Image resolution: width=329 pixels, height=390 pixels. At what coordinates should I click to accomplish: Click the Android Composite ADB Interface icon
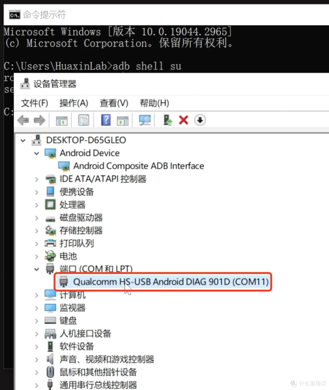64,166
